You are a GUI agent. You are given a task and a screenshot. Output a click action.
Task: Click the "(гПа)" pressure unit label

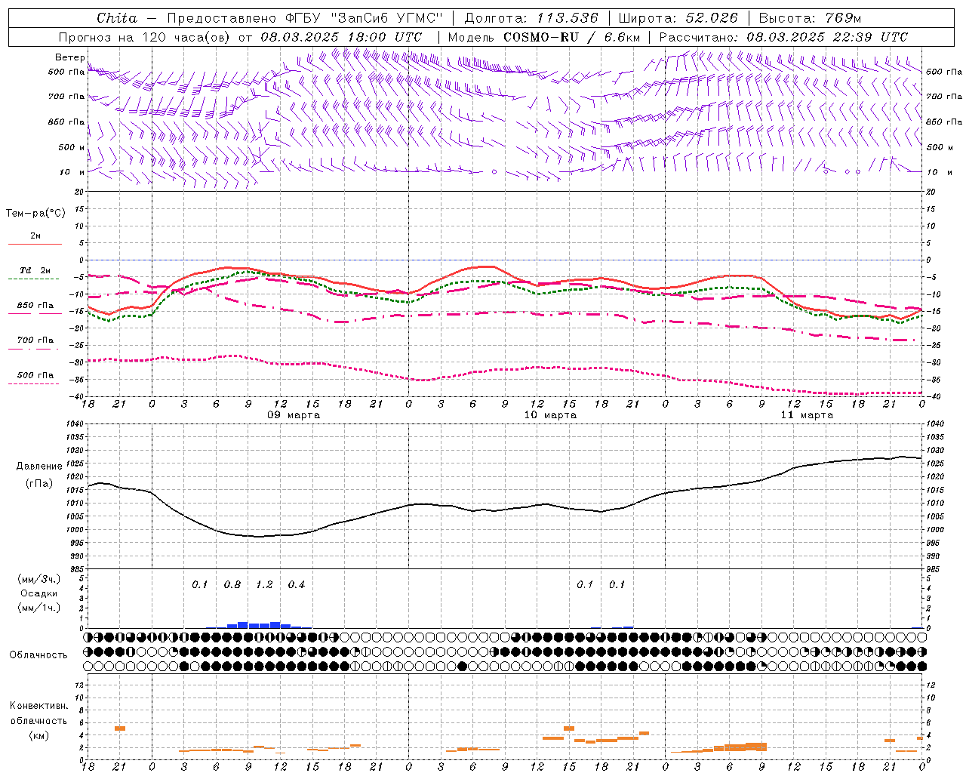click(x=38, y=483)
